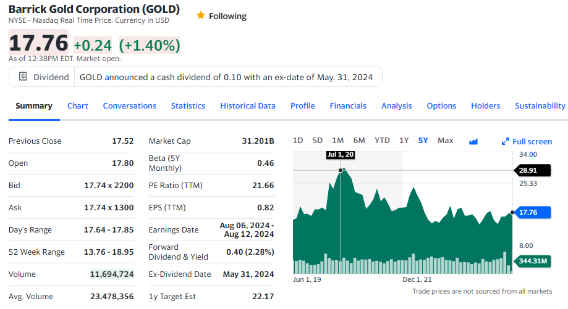View the Holders tab
The height and width of the screenshot is (309, 568).
(485, 105)
